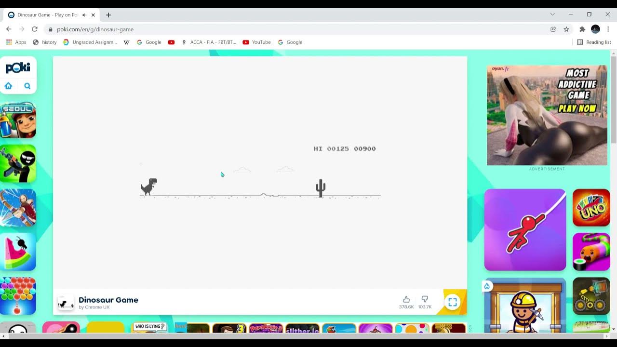Close the Dinosaur Game tab

pyautogui.click(x=93, y=15)
